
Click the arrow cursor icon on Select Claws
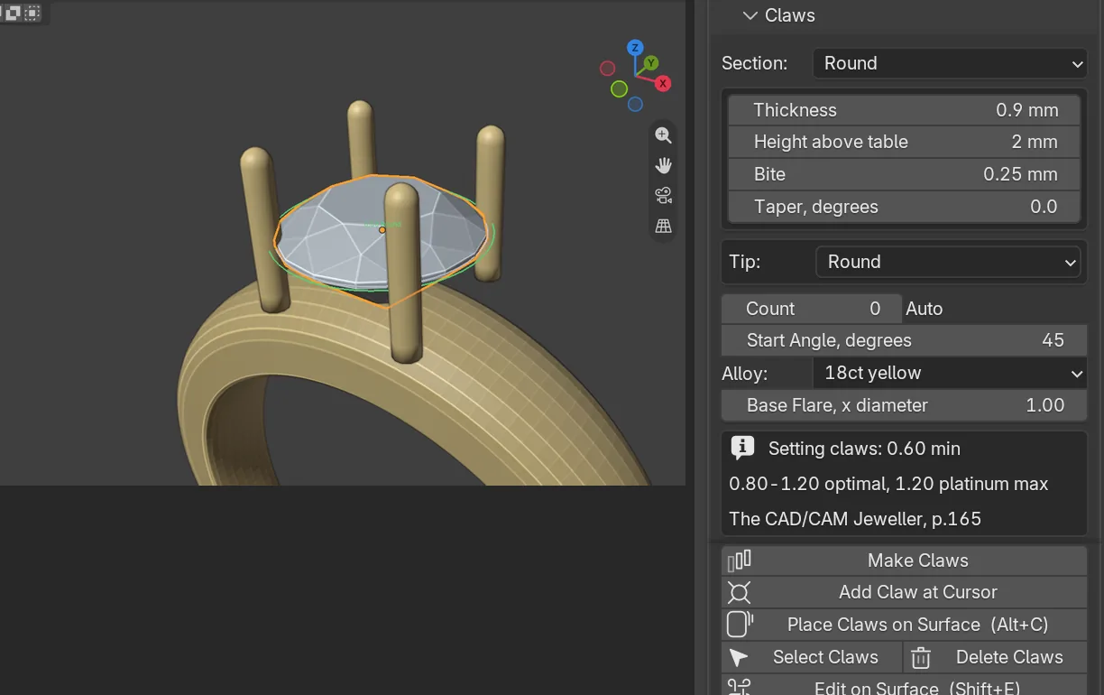pos(739,657)
